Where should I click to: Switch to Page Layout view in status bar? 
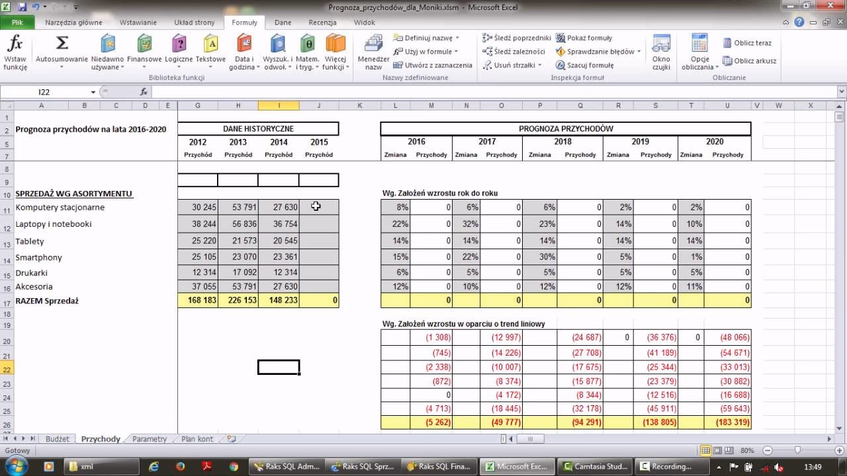tap(717, 450)
